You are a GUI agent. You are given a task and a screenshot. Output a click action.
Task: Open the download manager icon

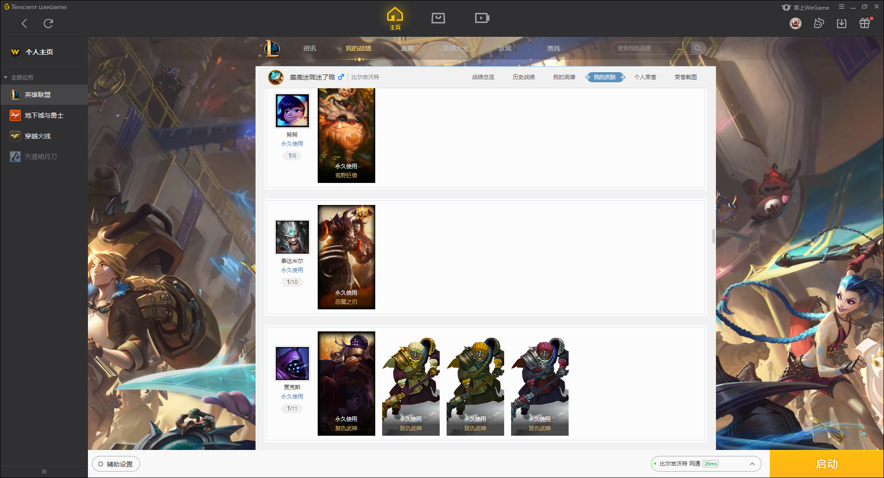pos(842,23)
